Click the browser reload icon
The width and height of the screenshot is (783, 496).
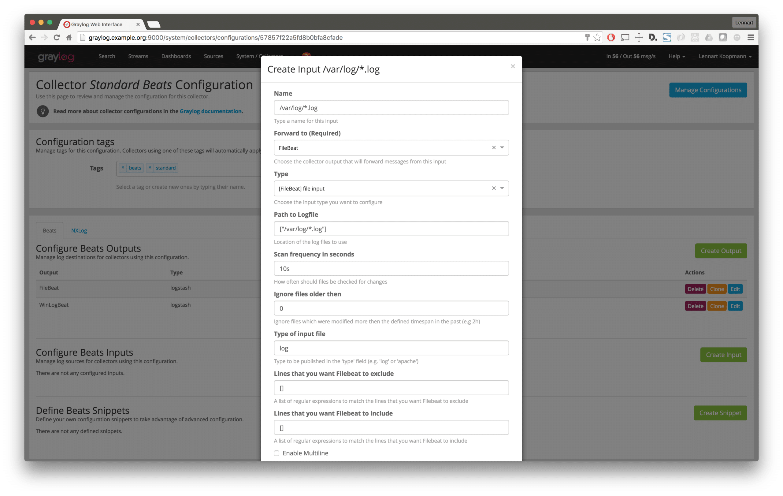57,37
